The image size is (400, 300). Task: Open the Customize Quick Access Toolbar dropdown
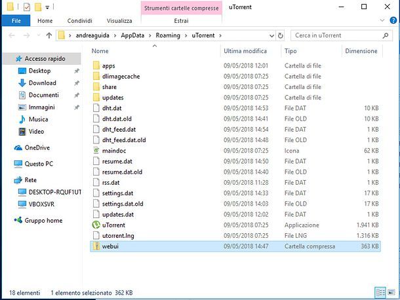click(47, 7)
